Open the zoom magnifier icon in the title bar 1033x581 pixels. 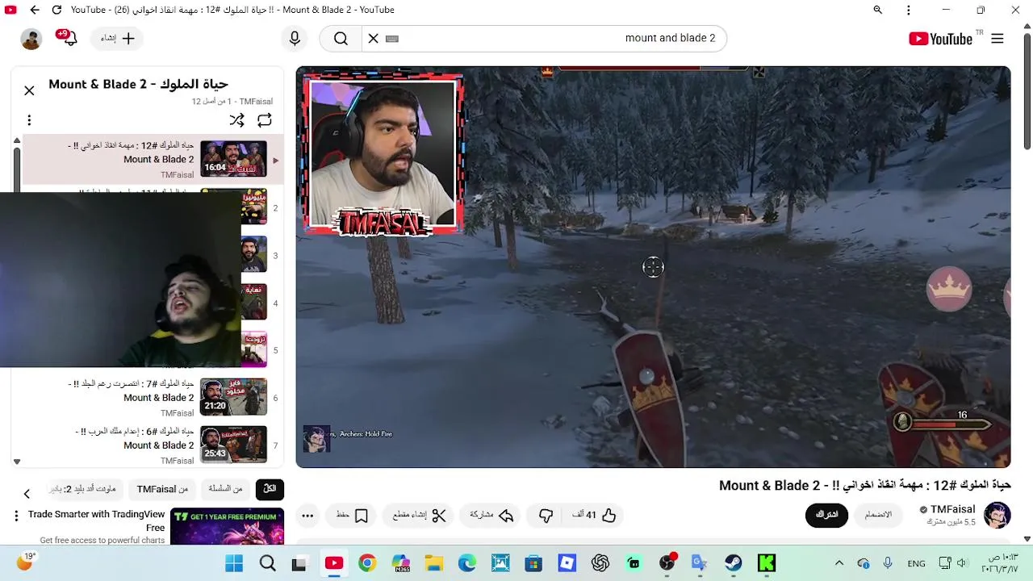[x=877, y=10]
